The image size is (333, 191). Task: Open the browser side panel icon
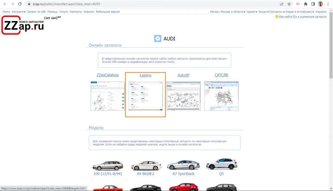[313, 4]
